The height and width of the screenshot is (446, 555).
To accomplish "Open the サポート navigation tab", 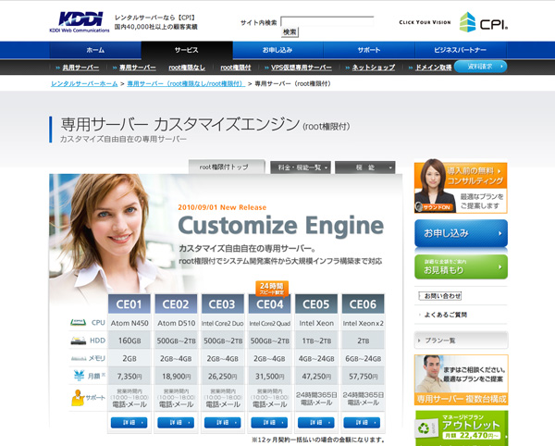I will (x=369, y=50).
